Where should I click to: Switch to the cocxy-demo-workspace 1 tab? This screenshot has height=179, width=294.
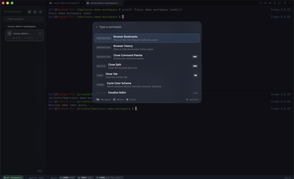point(67,3)
